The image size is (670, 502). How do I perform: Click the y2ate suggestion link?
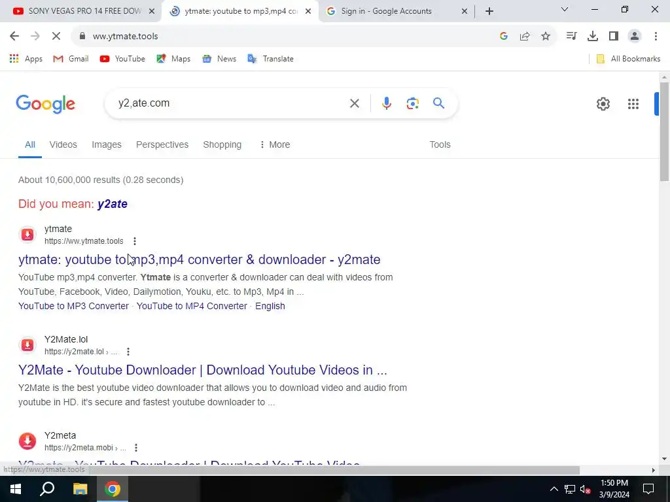tap(113, 204)
